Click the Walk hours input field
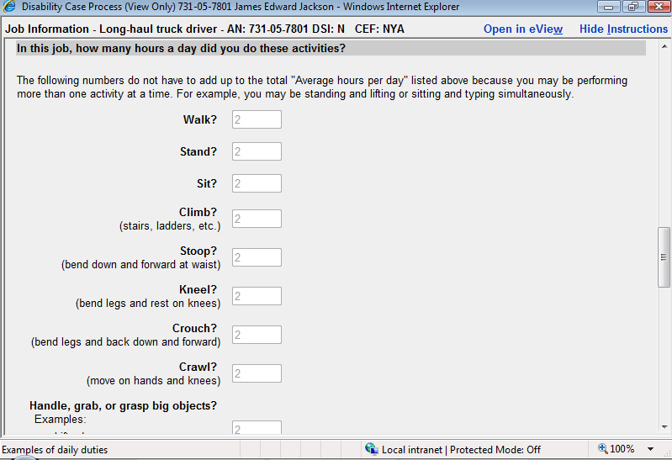This screenshot has width=672, height=460. point(257,119)
